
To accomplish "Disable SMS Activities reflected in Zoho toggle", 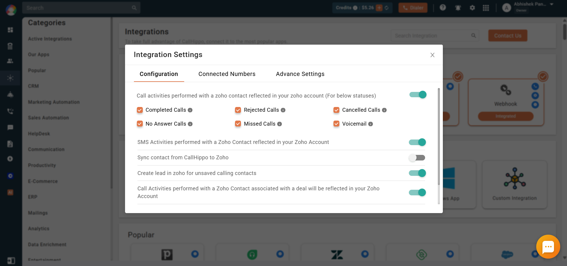I will click(417, 142).
